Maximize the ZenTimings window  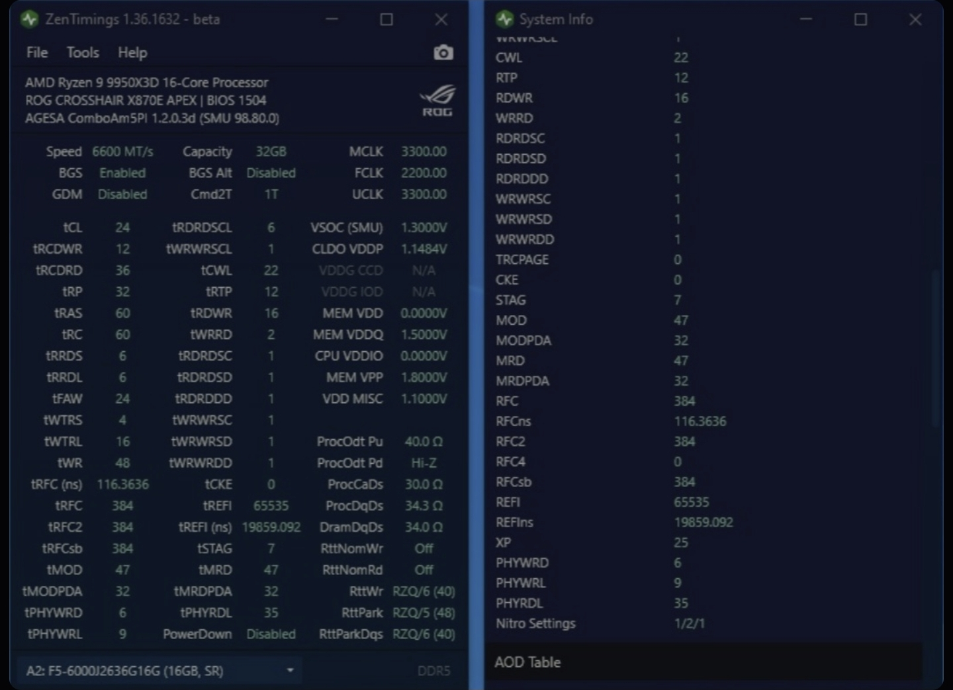[386, 19]
